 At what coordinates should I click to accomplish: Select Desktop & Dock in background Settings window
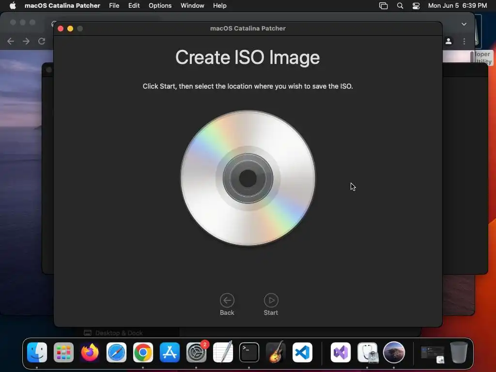[x=113, y=333]
